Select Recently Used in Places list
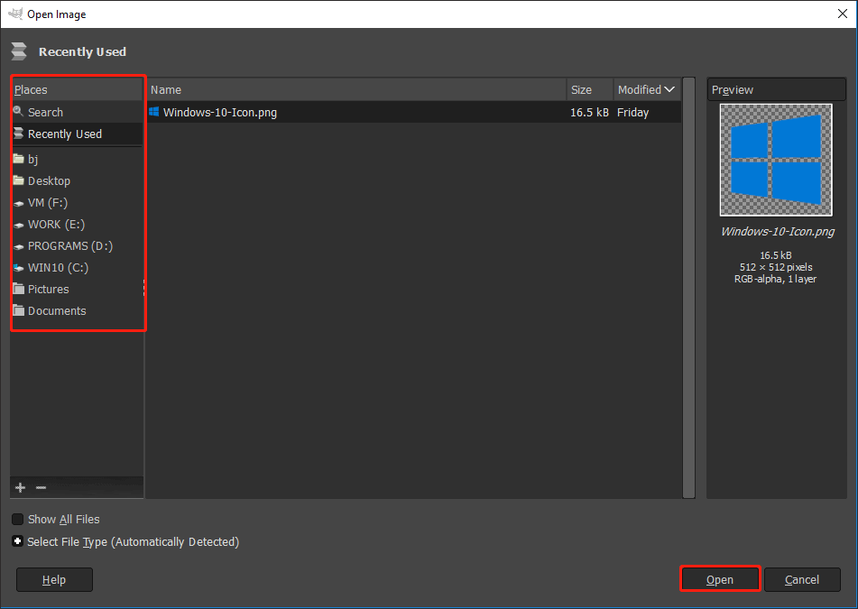Viewport: 858px width, 609px height. coord(78,134)
